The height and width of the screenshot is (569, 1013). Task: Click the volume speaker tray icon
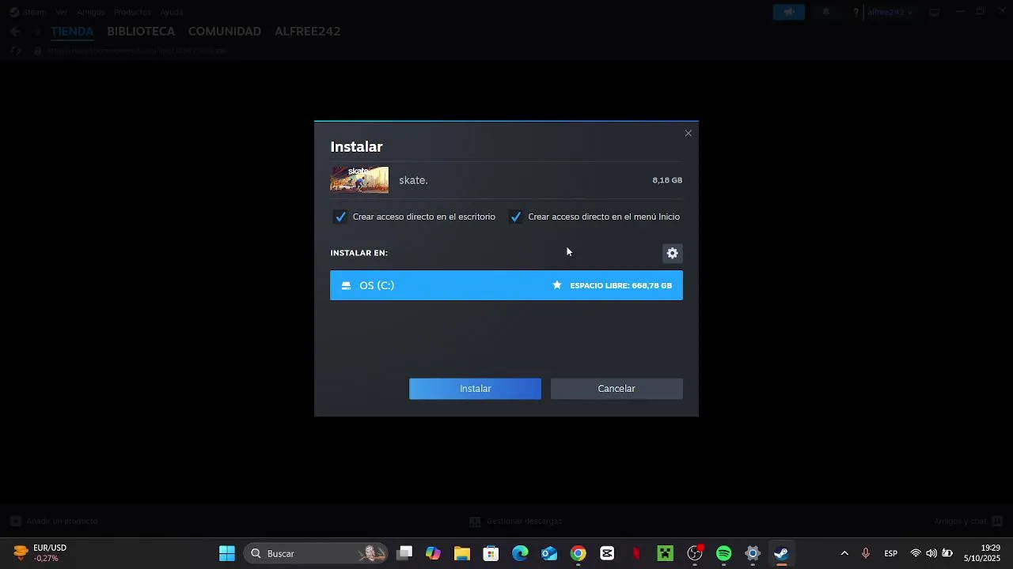(x=931, y=553)
